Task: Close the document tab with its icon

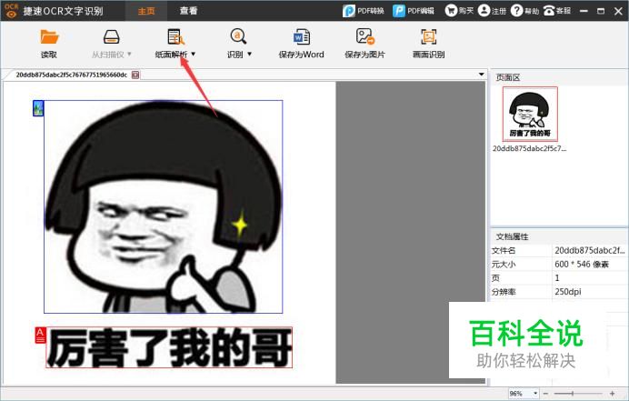Action: (x=135, y=75)
